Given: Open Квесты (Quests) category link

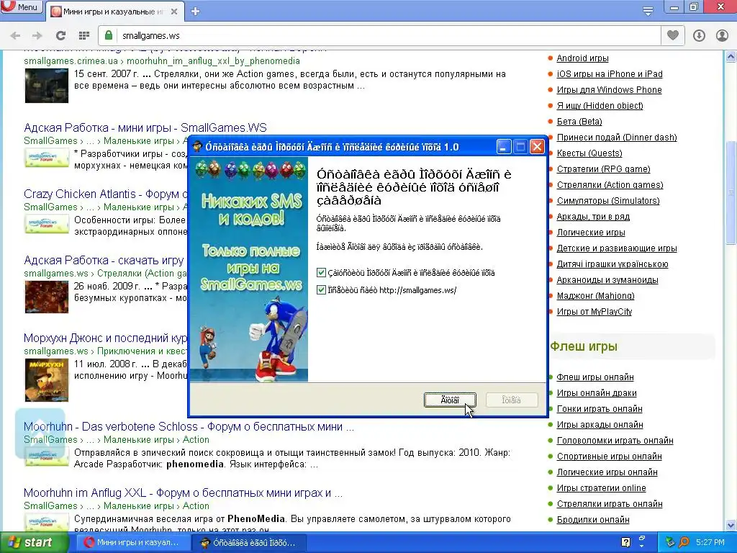Looking at the screenshot, I should click(x=589, y=153).
